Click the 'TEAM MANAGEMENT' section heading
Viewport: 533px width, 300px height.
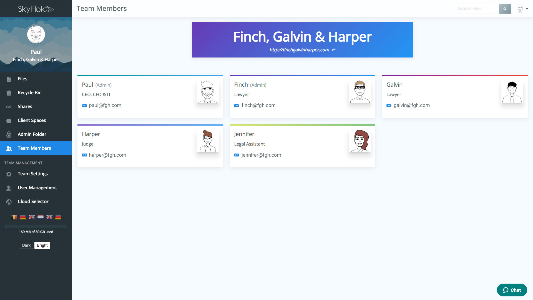point(23,163)
